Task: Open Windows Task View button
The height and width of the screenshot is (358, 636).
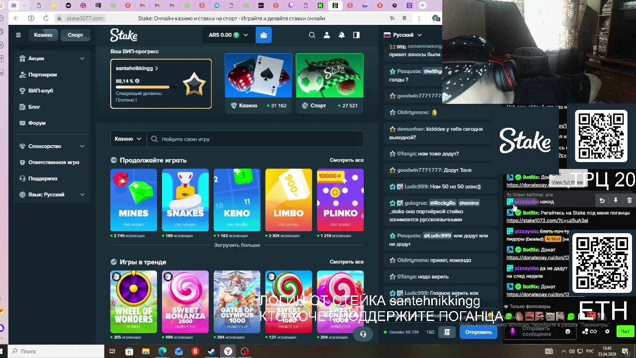Action: (112, 351)
